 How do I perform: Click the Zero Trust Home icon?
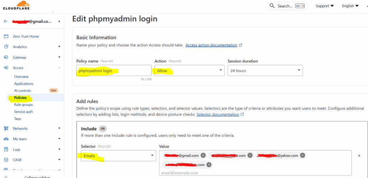[6, 36]
